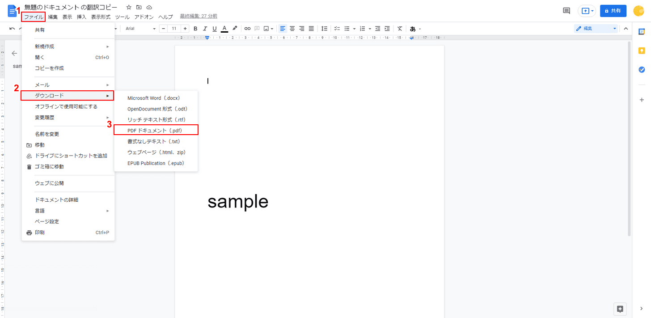Open the 表示形式 menu
Image resolution: width=651 pixels, height=318 pixels.
tap(101, 17)
